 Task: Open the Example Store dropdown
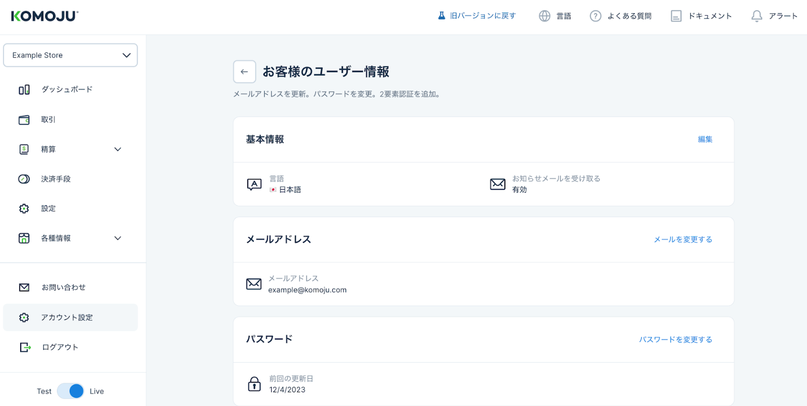tap(71, 55)
